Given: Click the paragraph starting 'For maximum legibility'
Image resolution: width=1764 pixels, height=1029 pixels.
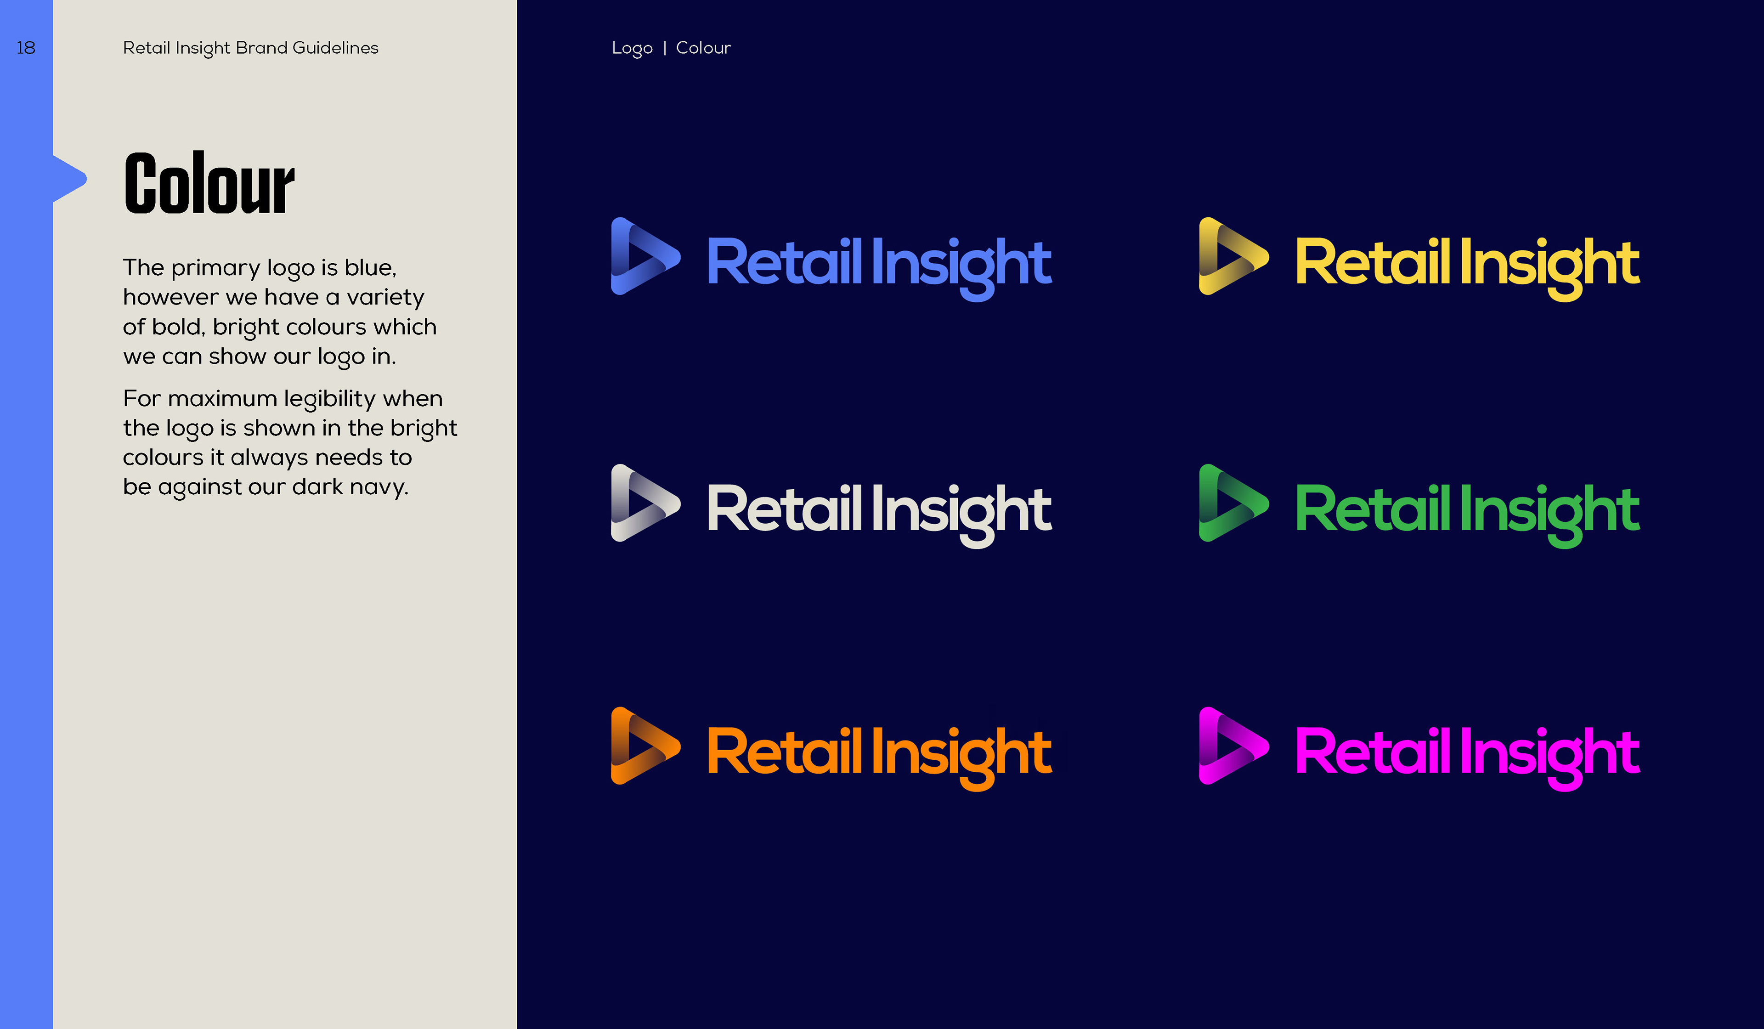Looking at the screenshot, I should click(x=290, y=443).
